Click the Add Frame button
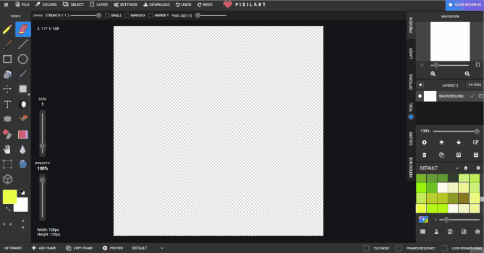The image size is (484, 253). point(44,248)
